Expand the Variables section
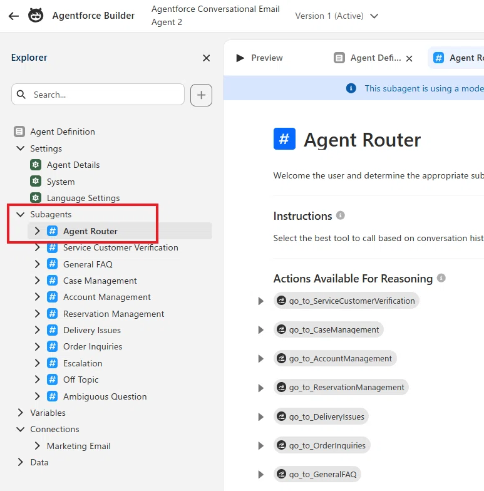 20,413
